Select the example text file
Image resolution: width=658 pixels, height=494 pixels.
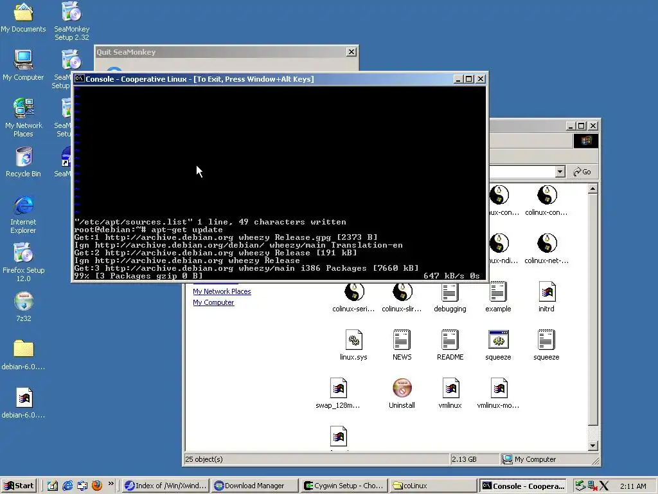[x=498, y=297]
